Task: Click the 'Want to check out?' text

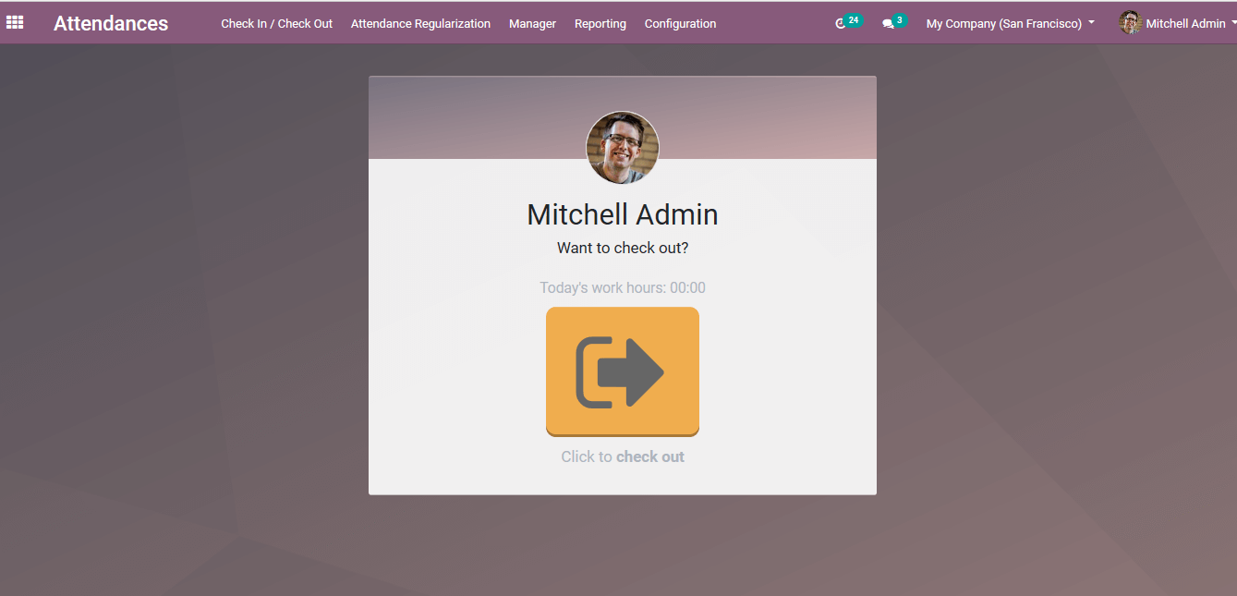Action: [x=623, y=248]
